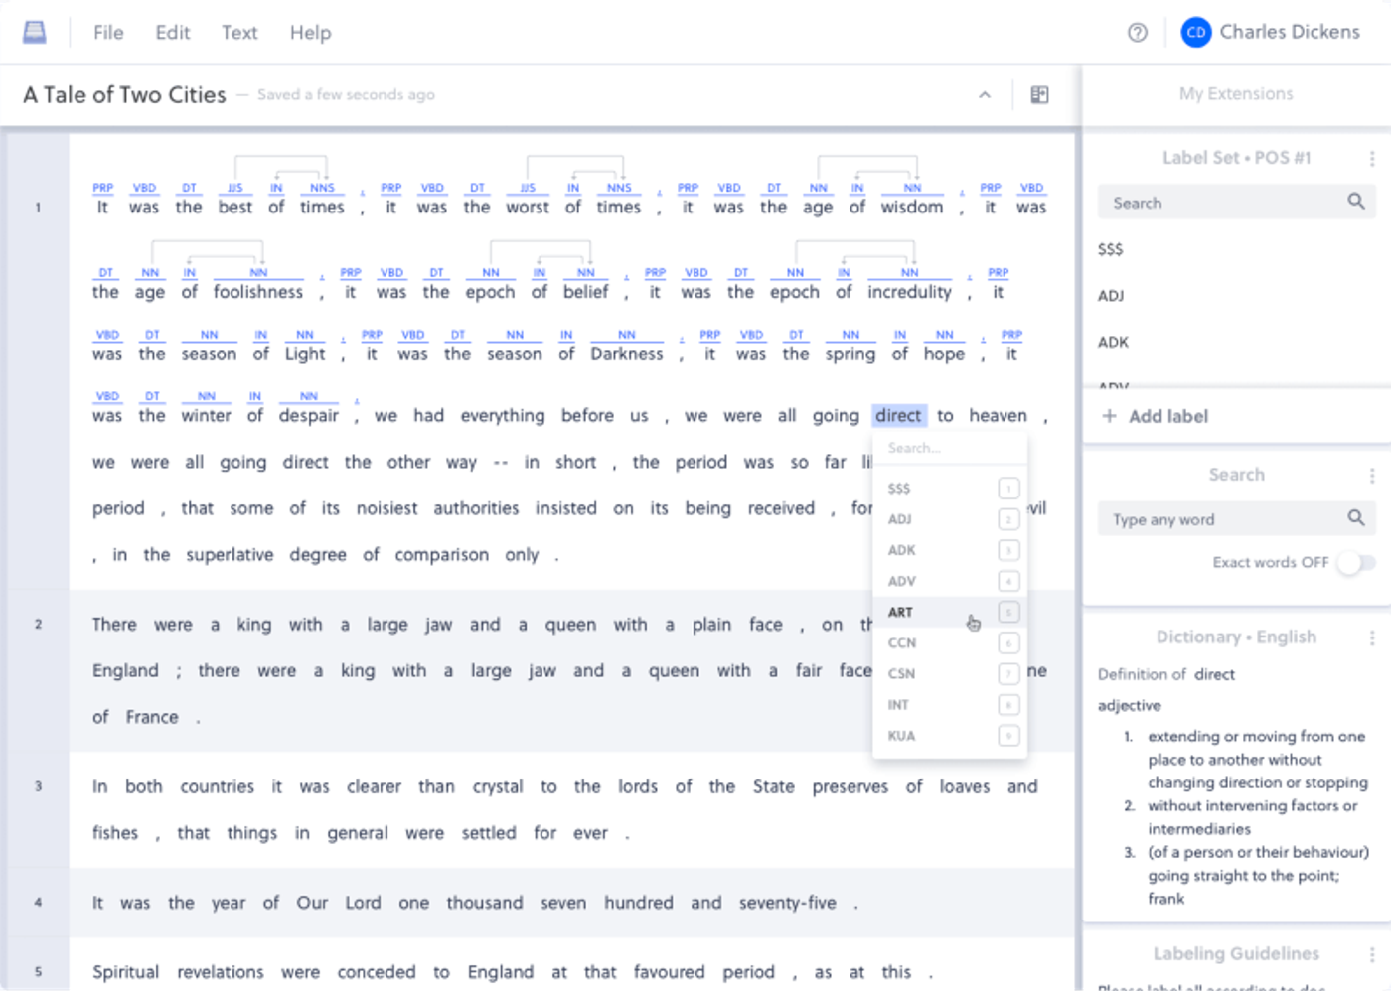Viewport: 1391px width, 991px height.
Task: Click the app logo icon
Action: pyautogui.click(x=35, y=32)
